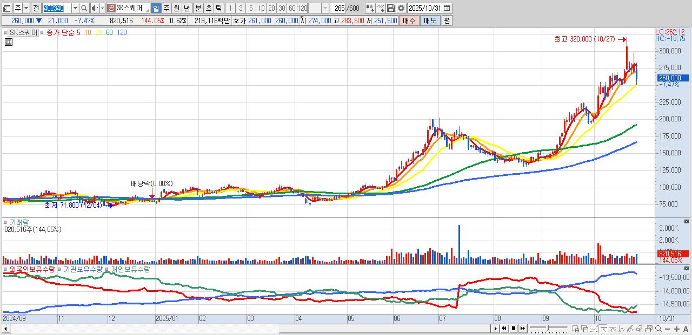
Task: Click the stop playback button
Action: (x=514, y=329)
